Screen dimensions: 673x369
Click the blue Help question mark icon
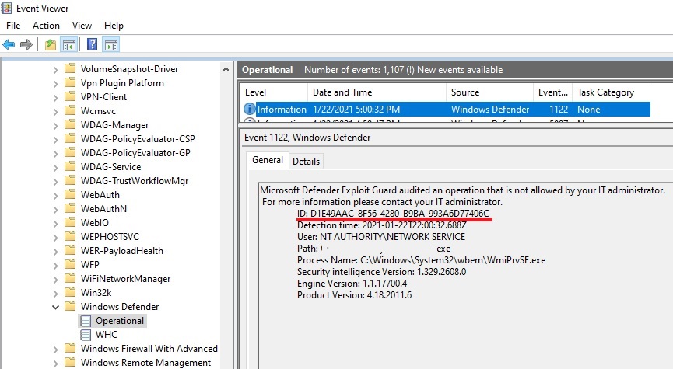click(x=92, y=44)
